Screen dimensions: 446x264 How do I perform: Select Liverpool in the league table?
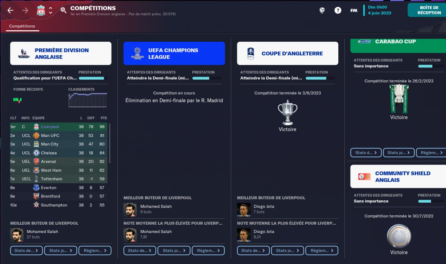(59, 127)
